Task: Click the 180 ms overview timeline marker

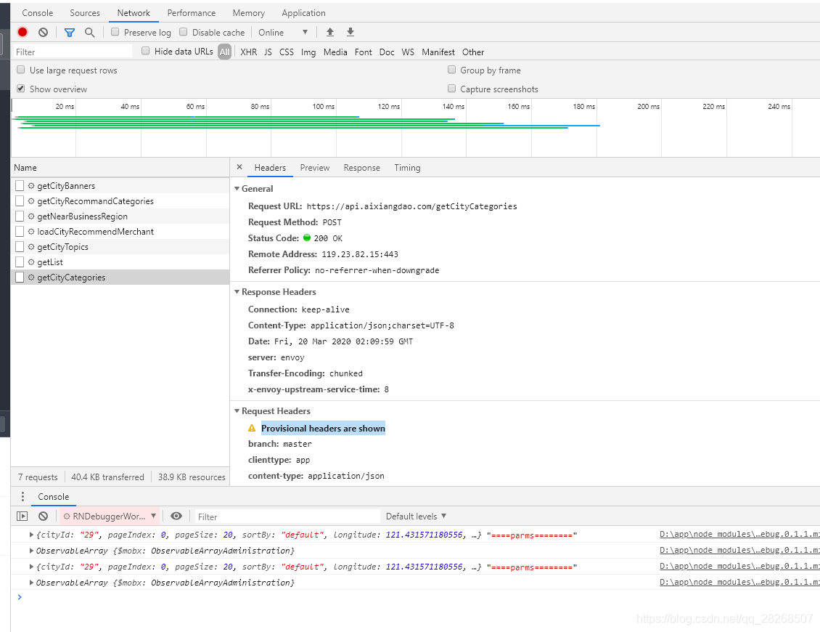Action: coord(583,106)
